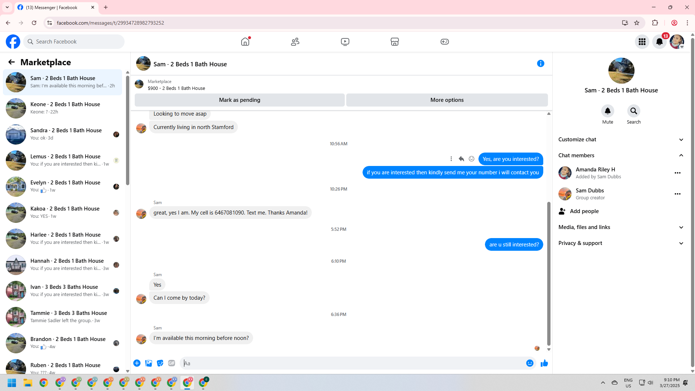Open the Chrome profile icon in toolbar
This screenshot has width=695, height=391.
click(x=674, y=23)
